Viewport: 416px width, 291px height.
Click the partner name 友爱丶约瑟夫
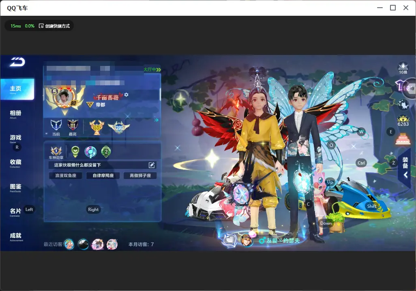pos(283,240)
